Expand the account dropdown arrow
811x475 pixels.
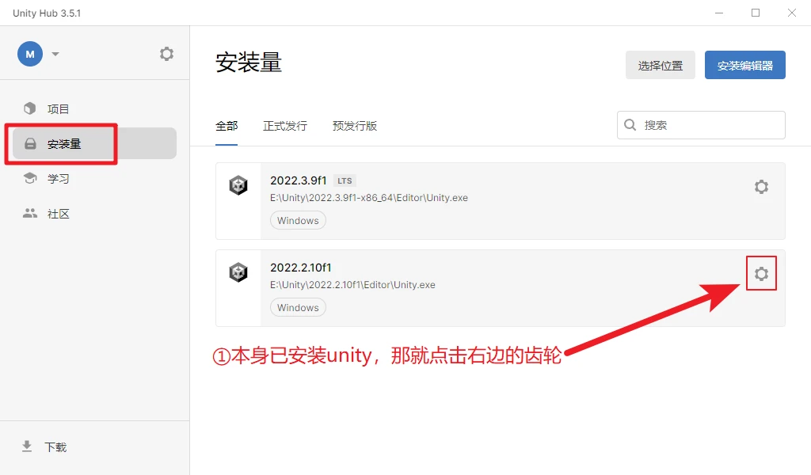55,54
